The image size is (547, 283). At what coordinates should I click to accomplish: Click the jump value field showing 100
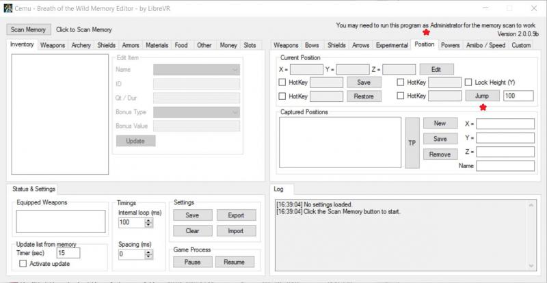(x=518, y=96)
